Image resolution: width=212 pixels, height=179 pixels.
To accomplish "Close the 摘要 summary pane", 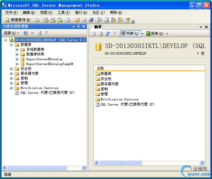I will point(206,27).
